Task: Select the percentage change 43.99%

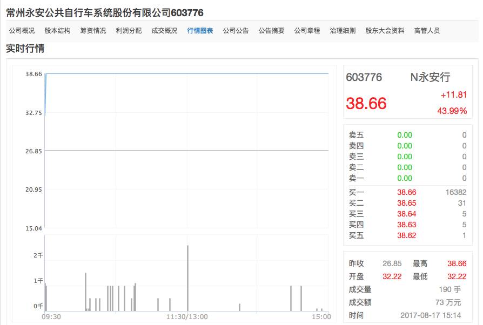Action: pyautogui.click(x=452, y=111)
